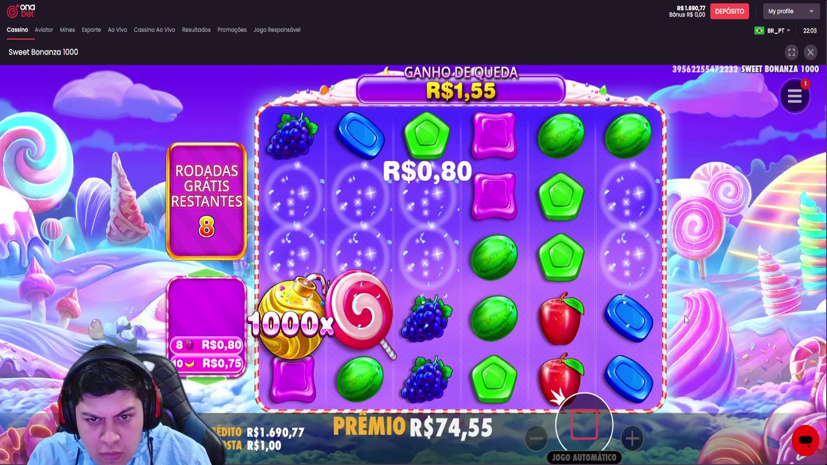Click the Onabet logo
The height and width of the screenshot is (465, 827).
21,11
